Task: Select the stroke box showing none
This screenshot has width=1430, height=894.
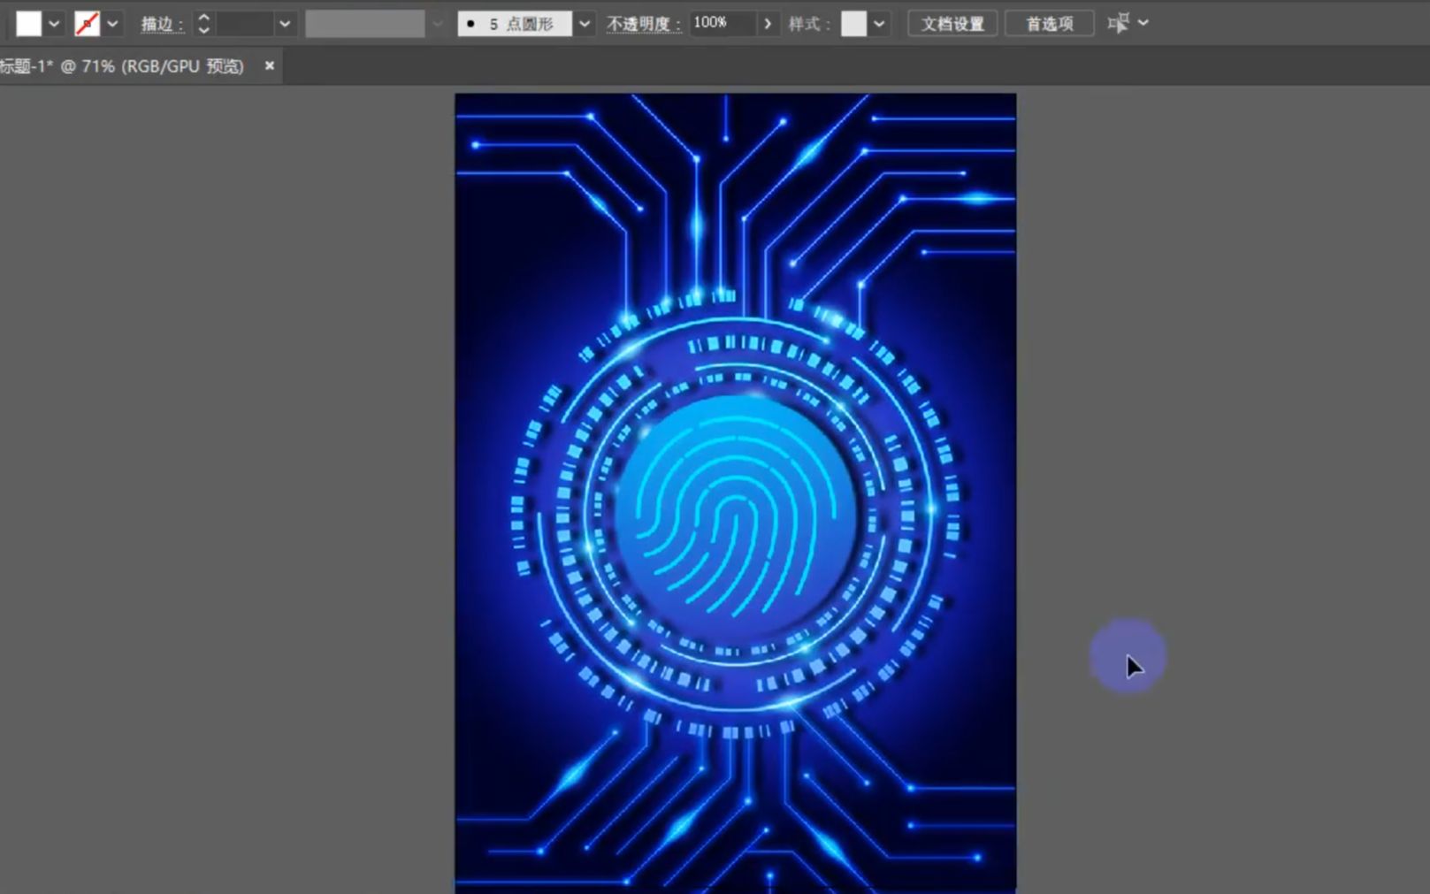Action: tap(86, 24)
